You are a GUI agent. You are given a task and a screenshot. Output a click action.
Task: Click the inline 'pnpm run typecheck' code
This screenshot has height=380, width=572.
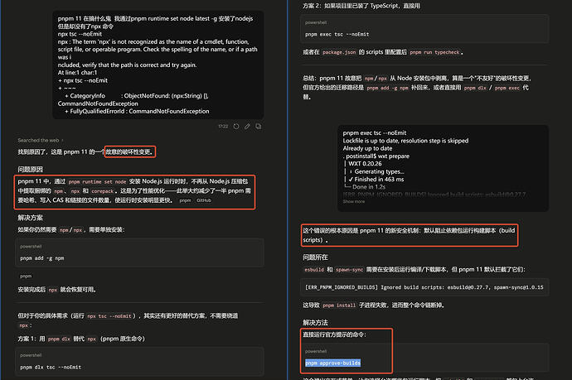click(434, 52)
